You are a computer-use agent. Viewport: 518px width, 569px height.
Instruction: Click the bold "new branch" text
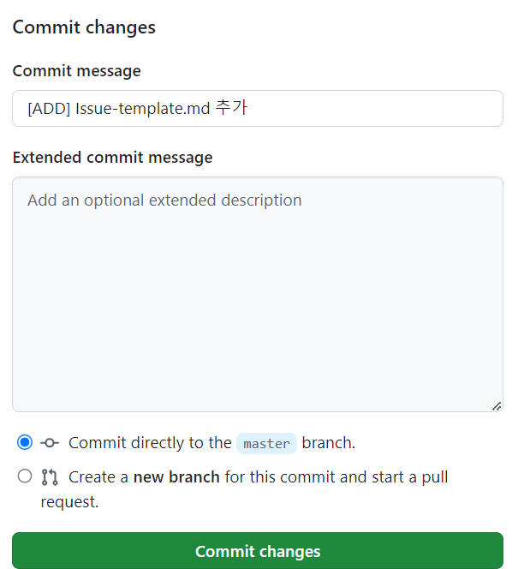coord(176,477)
